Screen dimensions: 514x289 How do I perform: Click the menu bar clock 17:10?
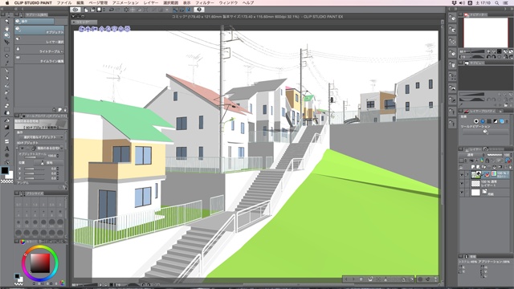[x=483, y=2]
